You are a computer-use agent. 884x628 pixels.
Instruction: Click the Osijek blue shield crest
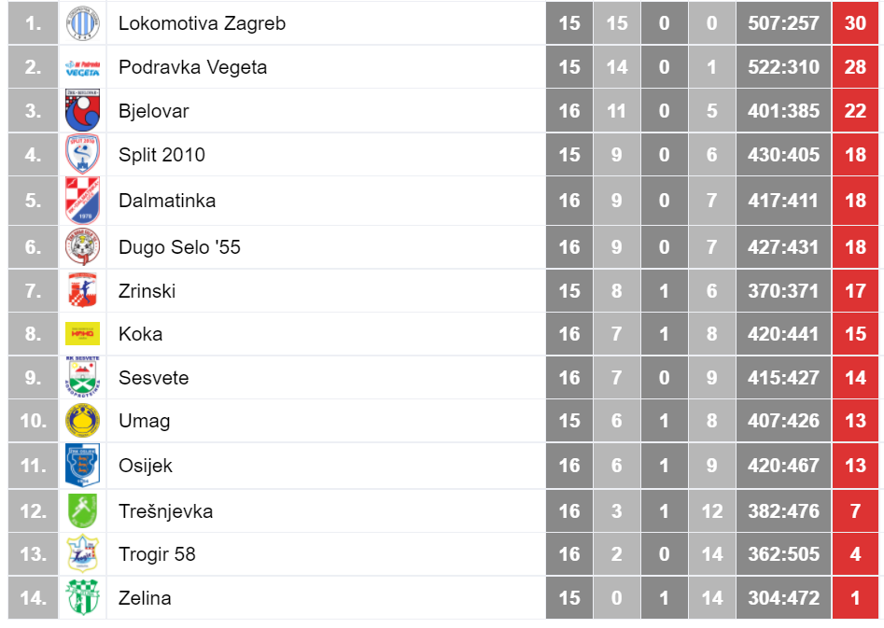point(82,465)
